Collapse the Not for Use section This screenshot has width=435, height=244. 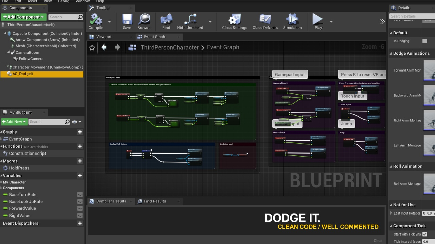[391, 205]
